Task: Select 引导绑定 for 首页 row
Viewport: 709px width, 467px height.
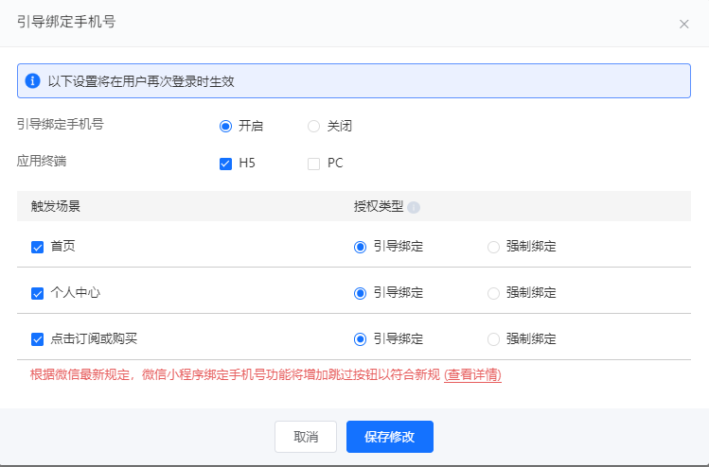Action: click(360, 247)
